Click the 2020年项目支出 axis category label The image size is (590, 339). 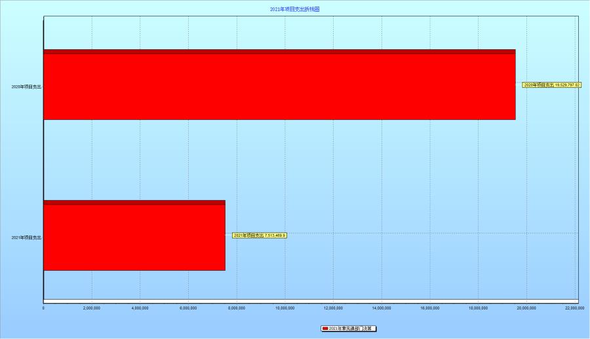[x=27, y=87]
